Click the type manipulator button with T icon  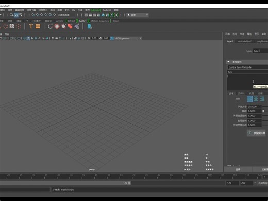point(257,133)
